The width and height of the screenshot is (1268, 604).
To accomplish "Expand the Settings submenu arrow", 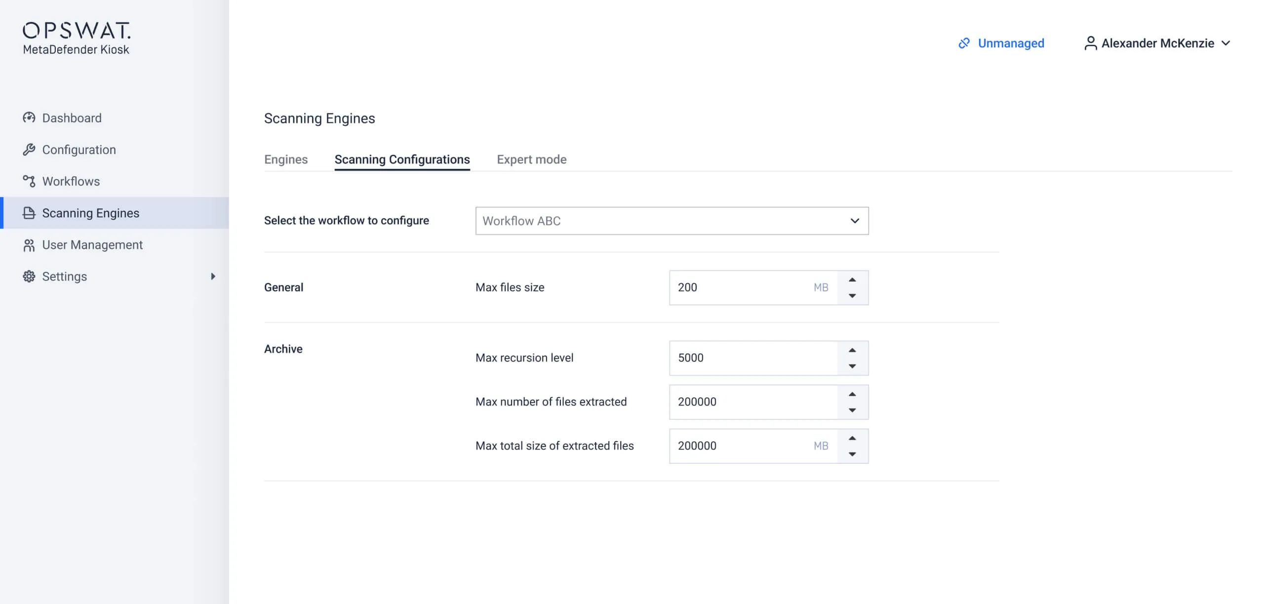I will pos(214,276).
